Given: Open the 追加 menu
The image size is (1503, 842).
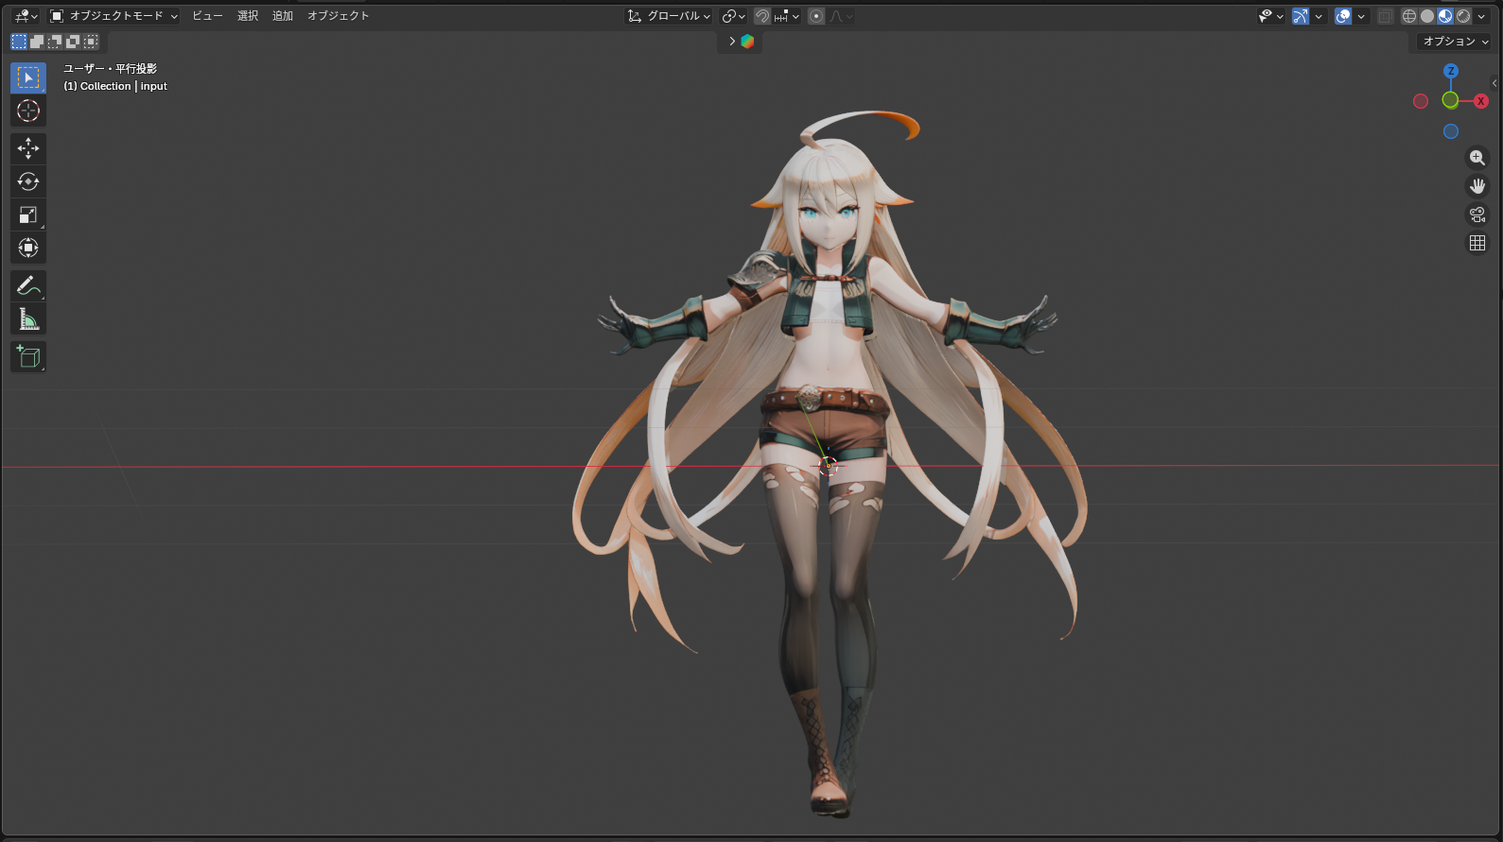Looking at the screenshot, I should 283,16.
